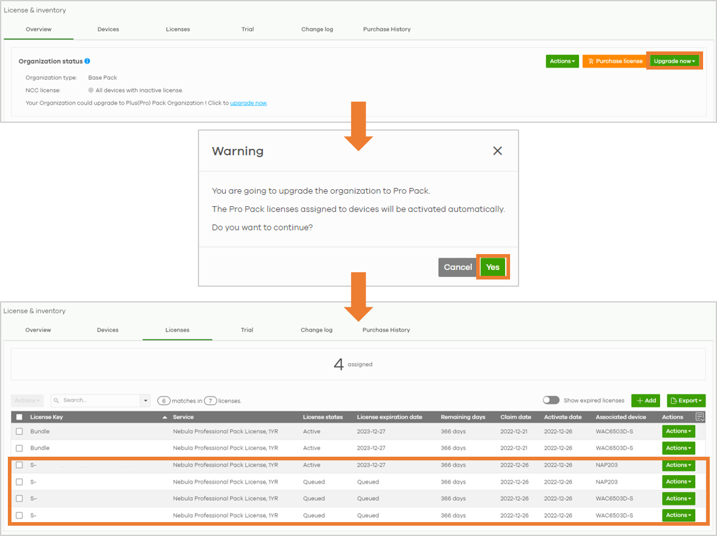717x536 pixels.
Task: Open Change log tab in top panel
Action: 317,29
